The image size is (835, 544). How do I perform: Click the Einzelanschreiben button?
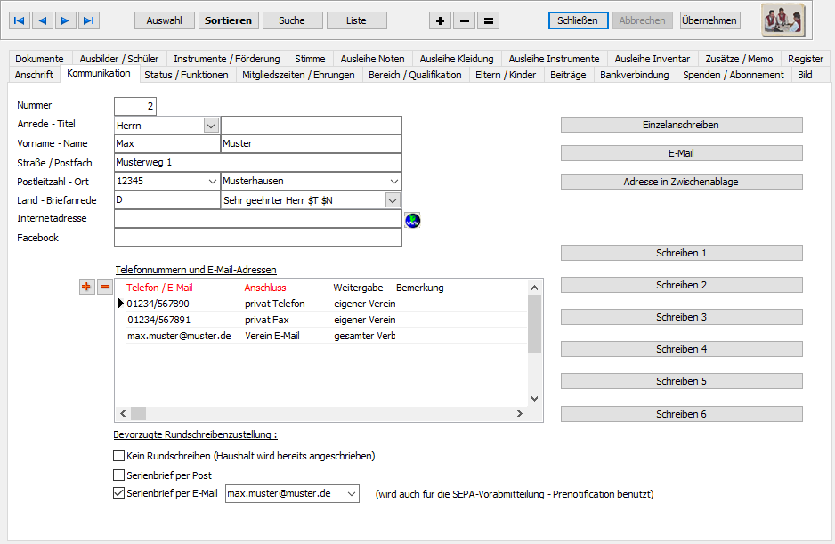pyautogui.click(x=681, y=125)
